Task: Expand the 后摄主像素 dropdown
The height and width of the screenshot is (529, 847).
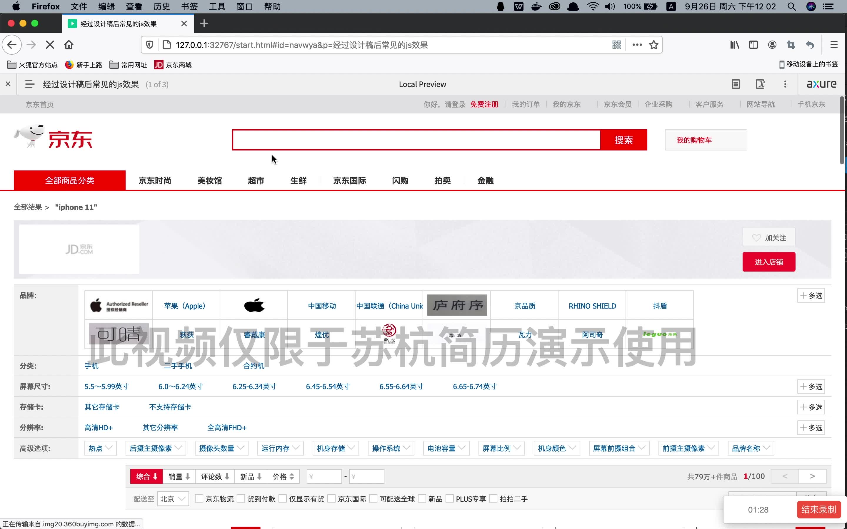Action: pyautogui.click(x=156, y=448)
